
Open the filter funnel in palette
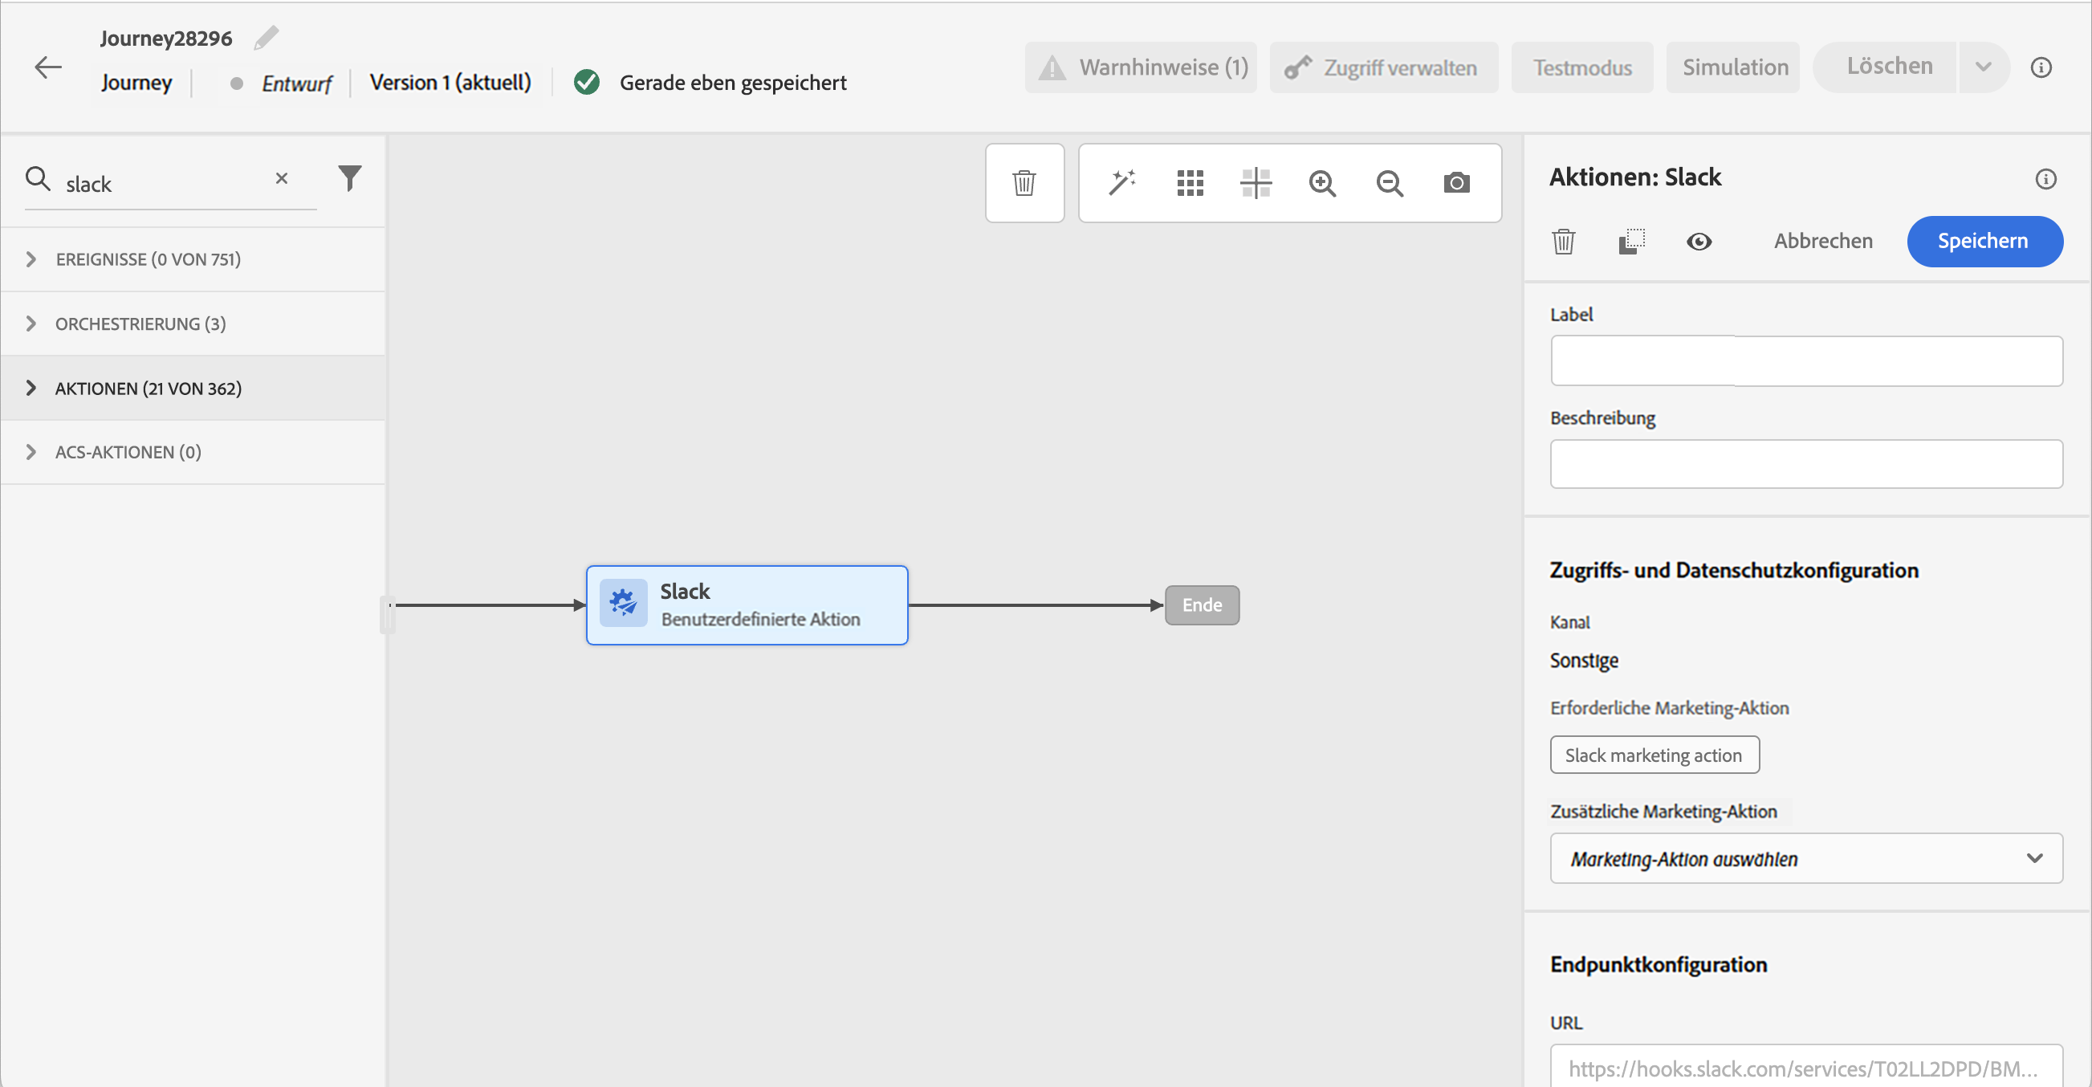click(x=349, y=178)
